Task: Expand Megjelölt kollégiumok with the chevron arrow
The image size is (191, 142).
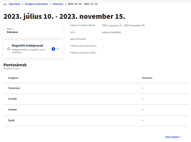Action: tap(58, 49)
